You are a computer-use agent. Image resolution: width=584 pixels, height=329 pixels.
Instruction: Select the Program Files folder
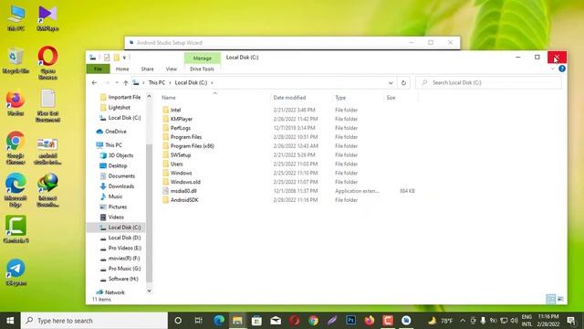186,137
